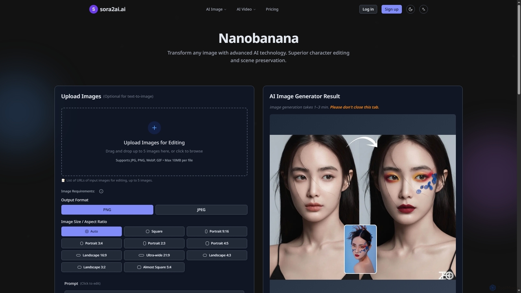Choose the Auto aspect ratio
The width and height of the screenshot is (521, 293).
click(92, 231)
